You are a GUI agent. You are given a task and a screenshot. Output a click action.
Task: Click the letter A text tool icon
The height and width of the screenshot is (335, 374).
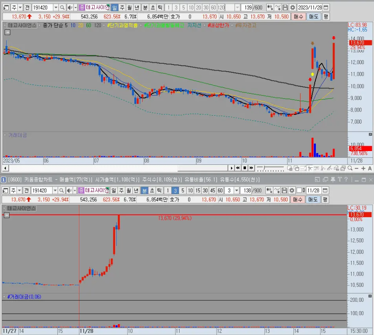pos(370,168)
